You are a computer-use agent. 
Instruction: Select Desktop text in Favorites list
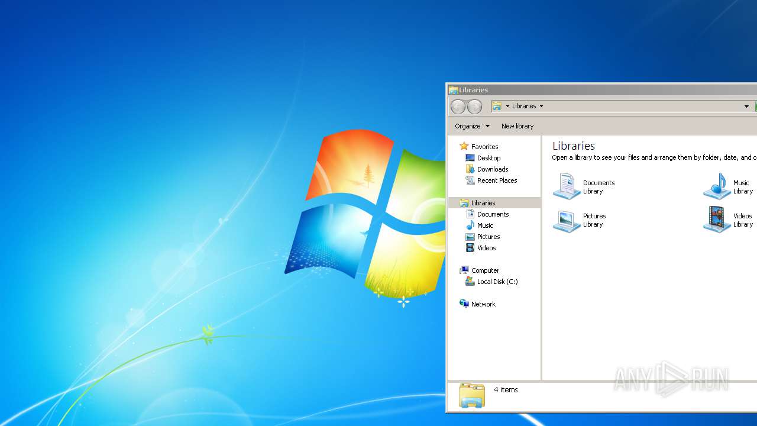[489, 158]
